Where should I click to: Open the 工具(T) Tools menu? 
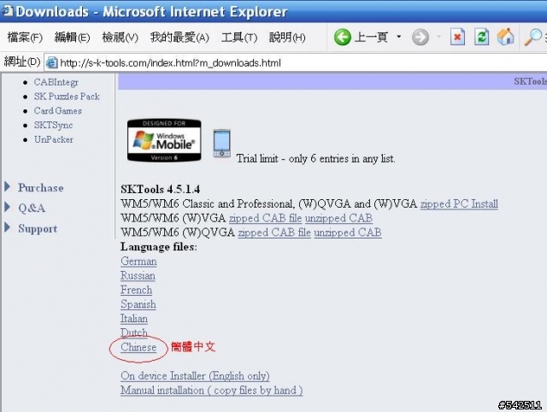point(239,37)
